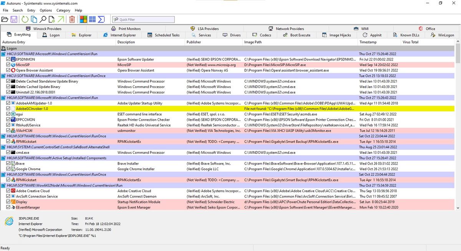461x251 pixels.
Task: Sort by Autoruns Entry column header
Action: [58, 42]
